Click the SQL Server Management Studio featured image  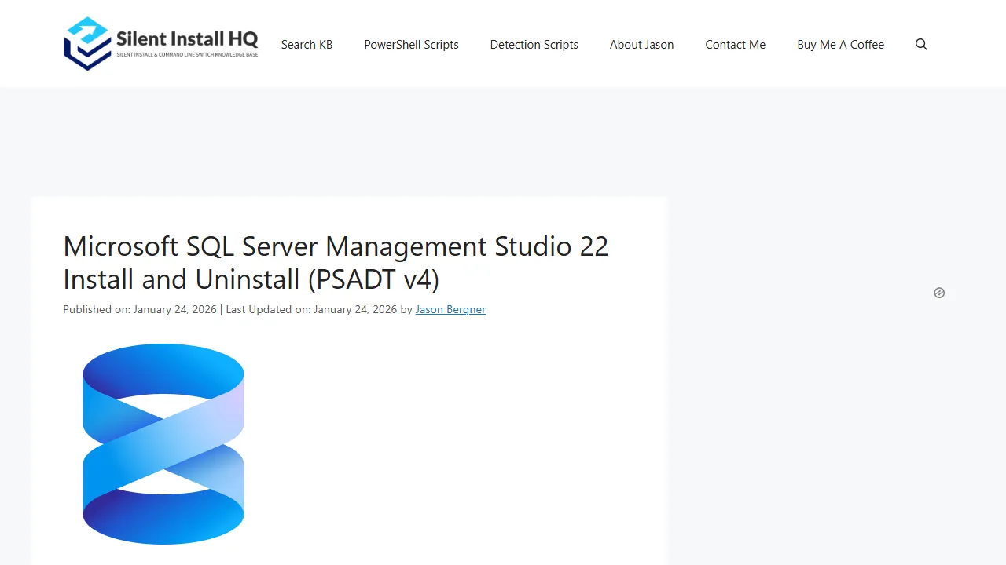pyautogui.click(x=163, y=443)
